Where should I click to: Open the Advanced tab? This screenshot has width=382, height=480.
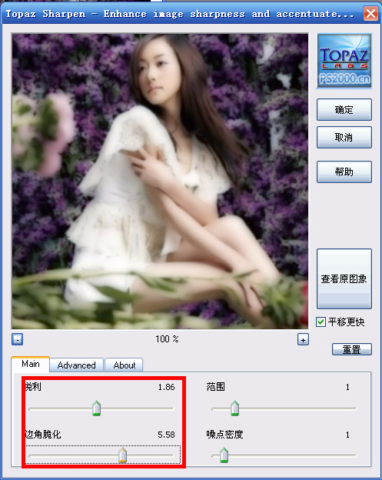click(76, 365)
